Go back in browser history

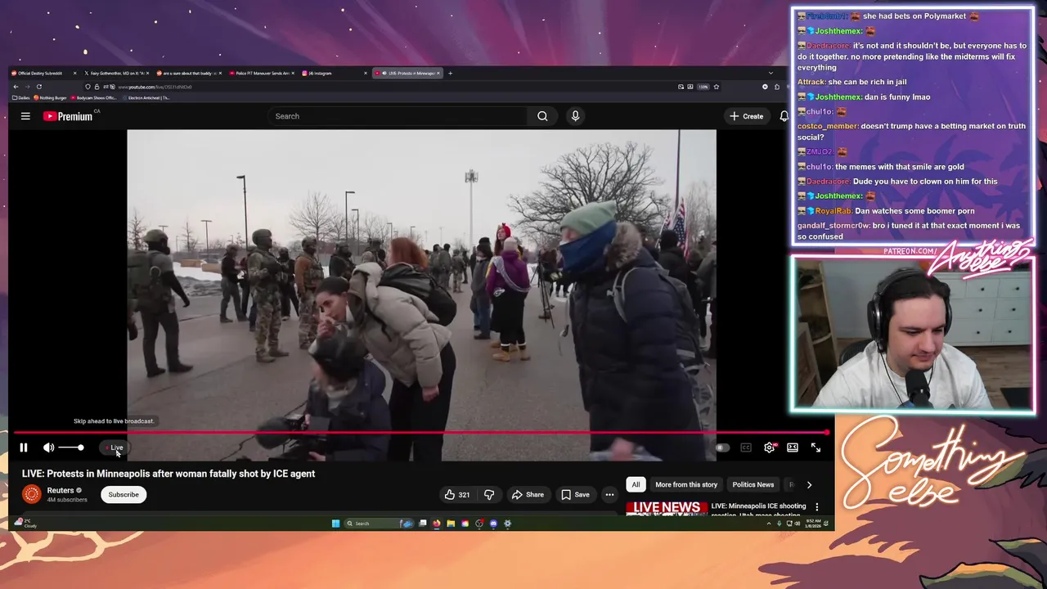coord(15,87)
